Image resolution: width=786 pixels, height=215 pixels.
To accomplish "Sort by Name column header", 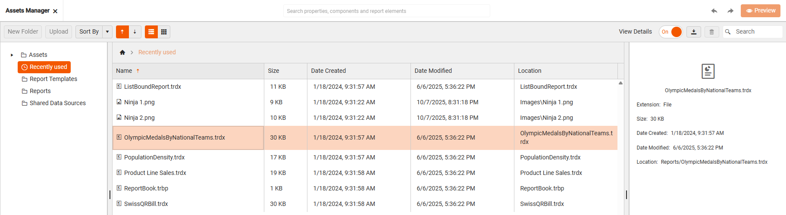I will point(124,71).
